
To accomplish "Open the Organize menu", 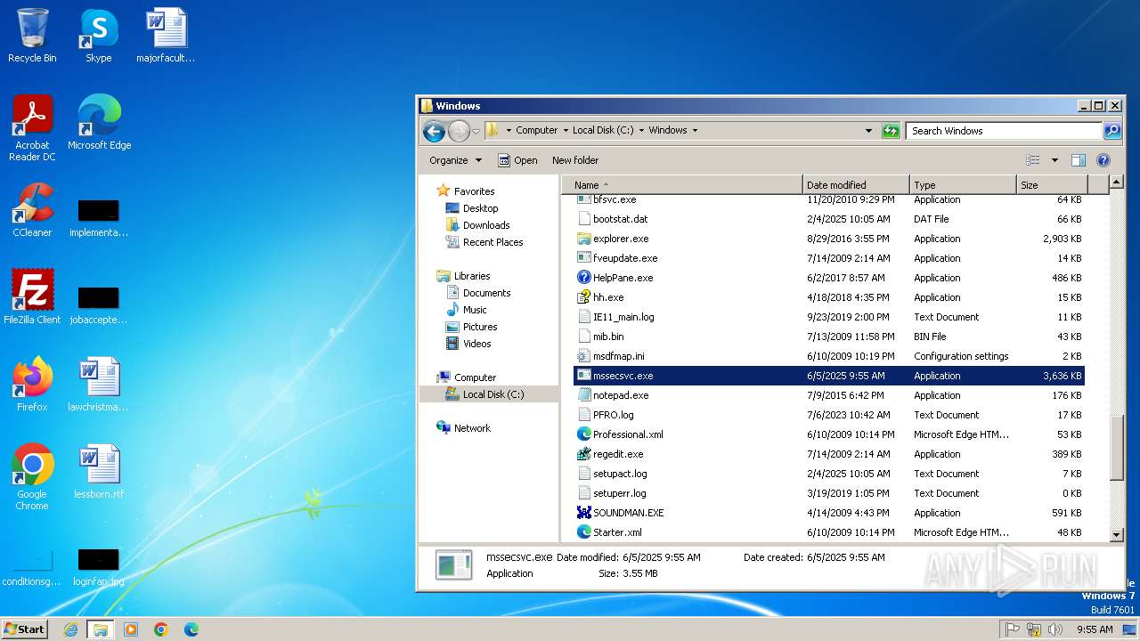I will (455, 160).
